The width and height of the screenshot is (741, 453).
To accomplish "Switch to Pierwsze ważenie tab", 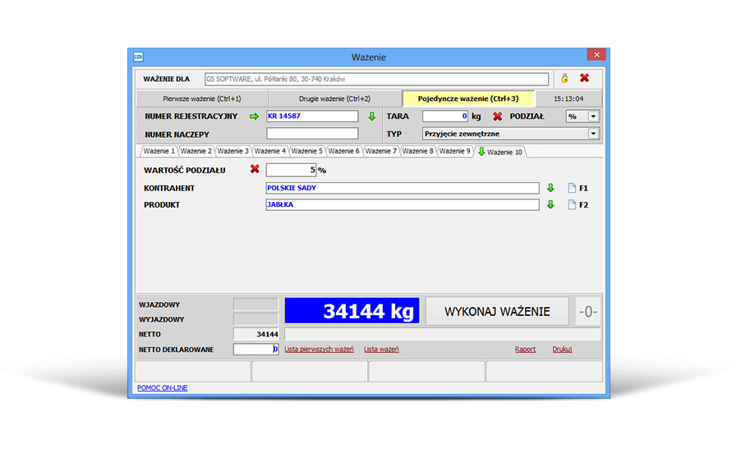I will [x=201, y=98].
